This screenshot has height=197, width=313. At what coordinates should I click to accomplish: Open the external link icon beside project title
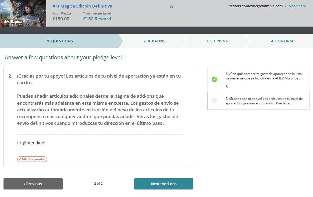pos(172,6)
